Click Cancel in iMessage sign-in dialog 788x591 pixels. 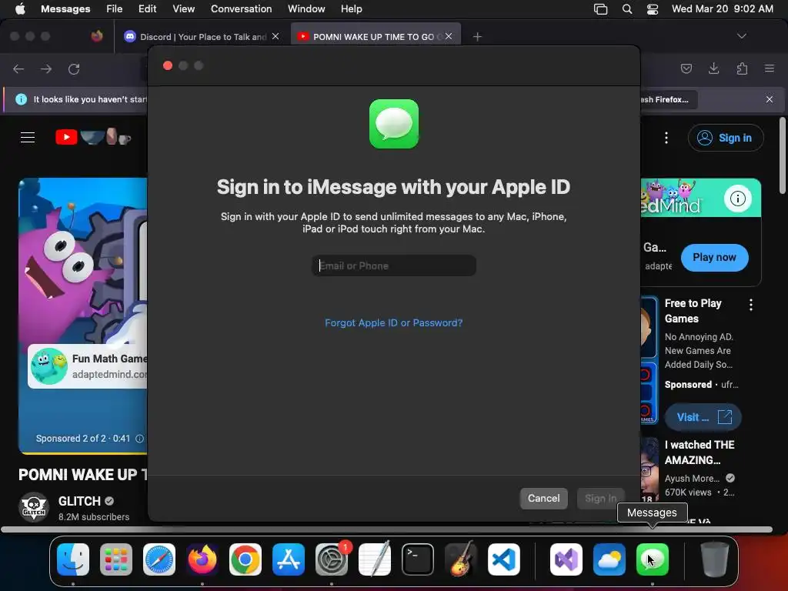[543, 498]
